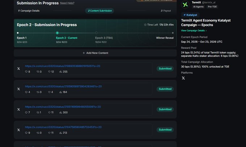
Task: Click the Add New Content button
Action: (x=95, y=53)
